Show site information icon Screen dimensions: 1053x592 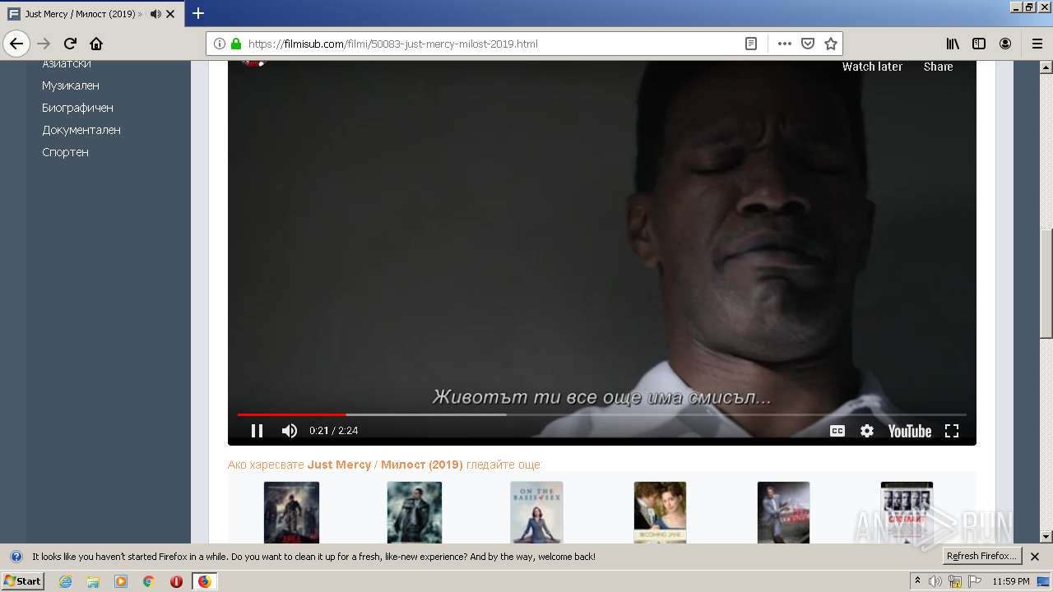click(220, 44)
